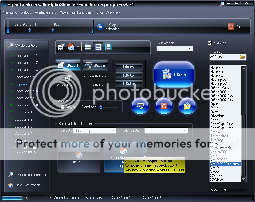The width and height of the screenshot is (255, 202).
Task: Open the Available skins menu
Action: 45,12
